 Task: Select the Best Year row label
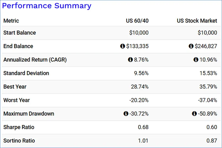click(15, 87)
